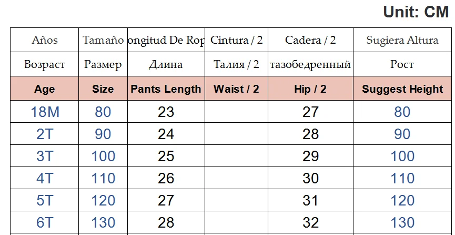Select the "Suggest Height" header cell

point(402,89)
